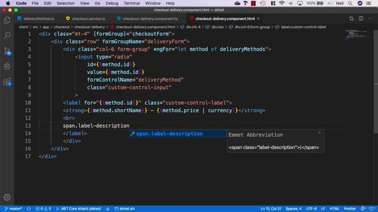This screenshot has height=212, width=378.
Task: Open the View menu
Action: click(84, 4)
